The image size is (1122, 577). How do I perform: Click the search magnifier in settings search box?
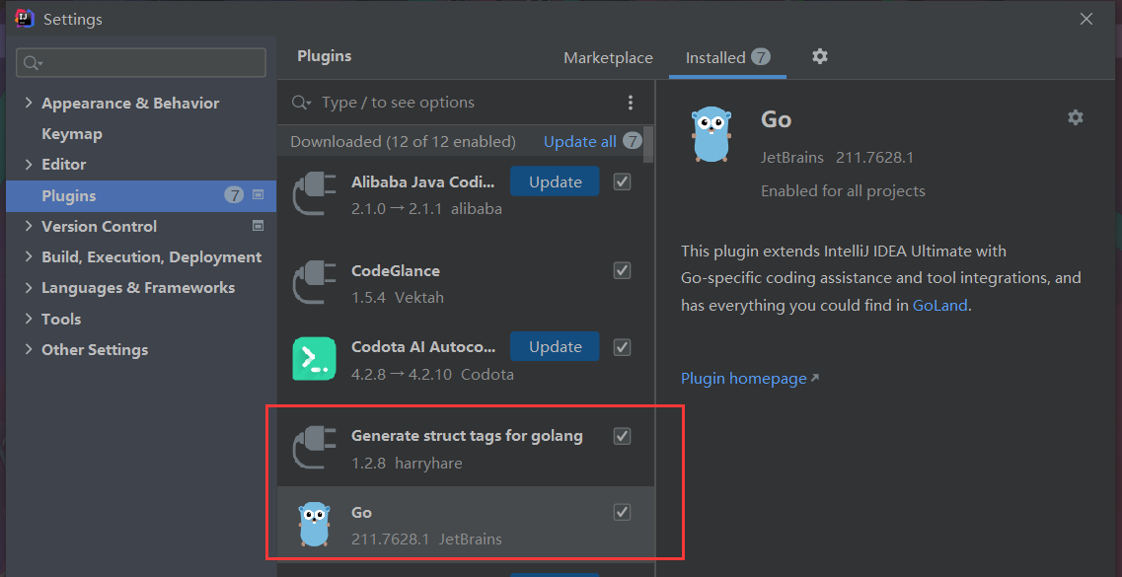[33, 63]
